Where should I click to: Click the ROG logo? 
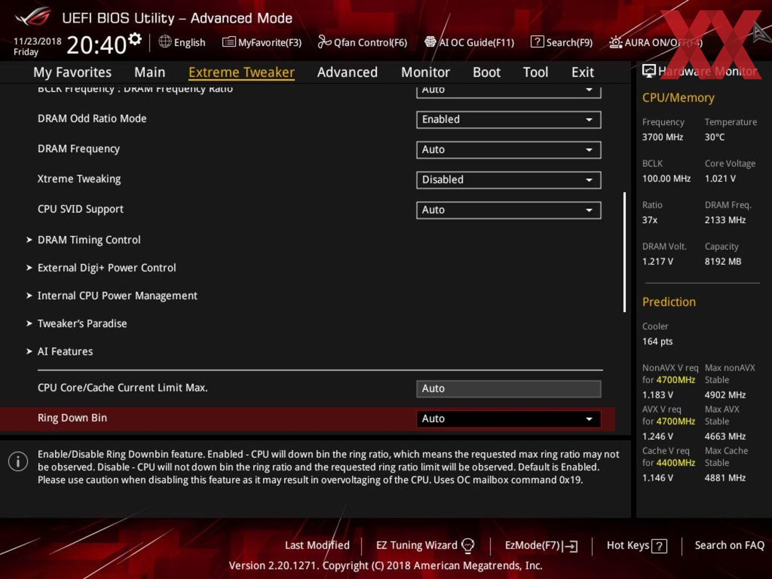point(32,17)
